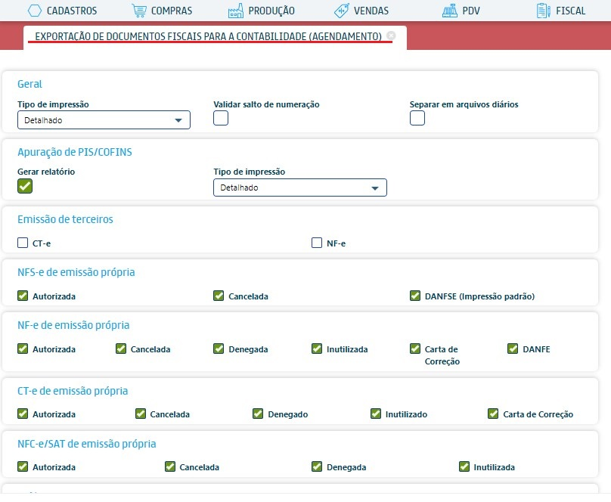Enable Validar salto de numeração
611x502 pixels.
221,118
